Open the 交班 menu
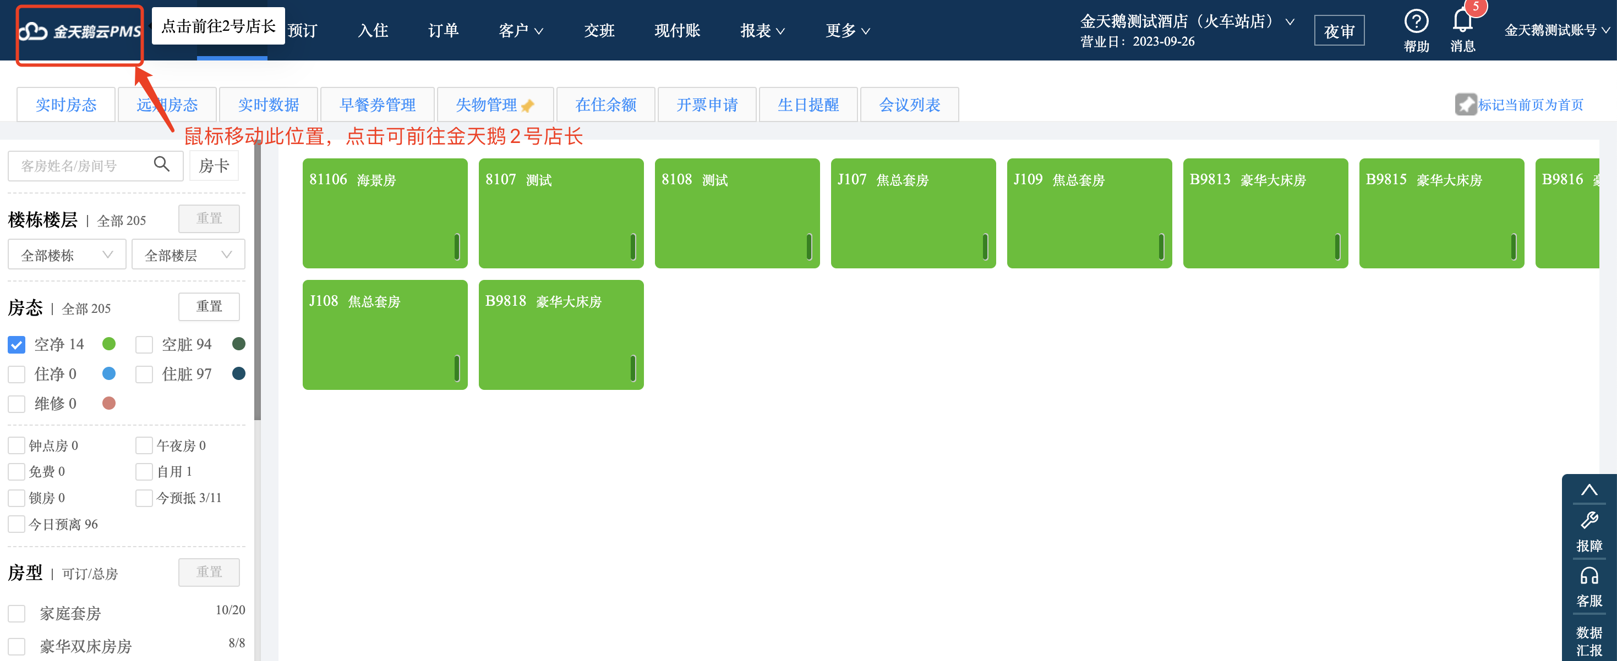Viewport: 1617px width, 661px height. [599, 31]
